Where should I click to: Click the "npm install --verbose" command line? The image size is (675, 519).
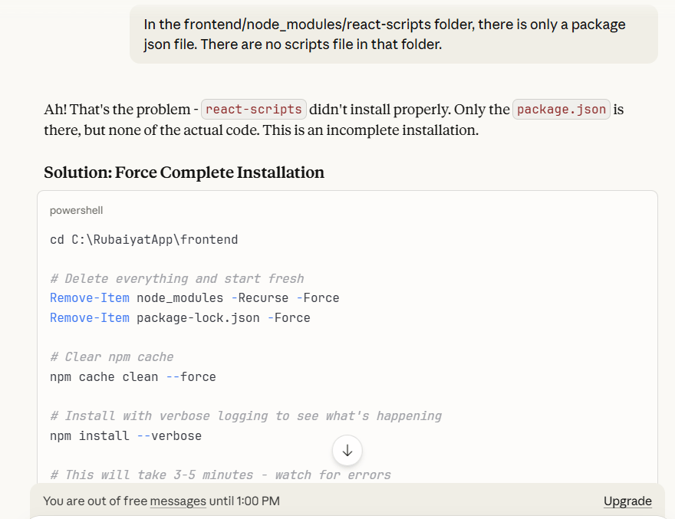pyautogui.click(x=126, y=435)
